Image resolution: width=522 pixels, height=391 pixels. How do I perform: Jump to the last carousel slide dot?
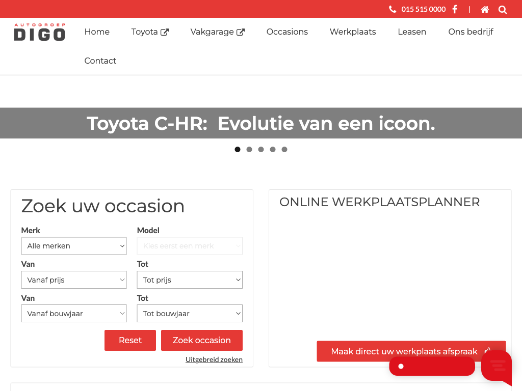pos(284,150)
